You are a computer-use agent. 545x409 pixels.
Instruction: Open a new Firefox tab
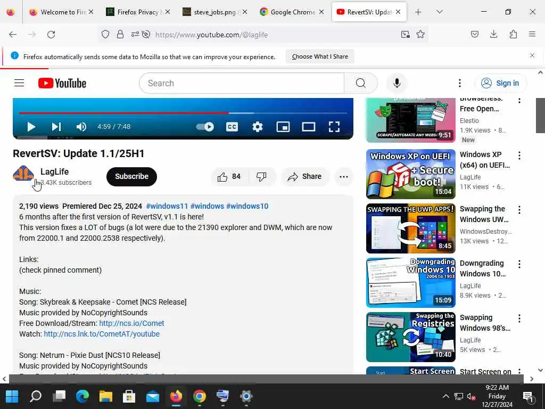(418, 12)
